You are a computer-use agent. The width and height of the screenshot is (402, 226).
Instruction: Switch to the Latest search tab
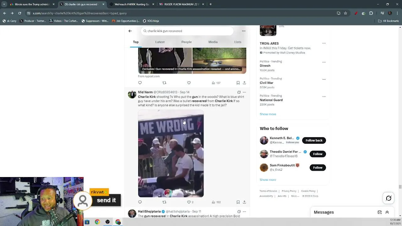point(160,42)
